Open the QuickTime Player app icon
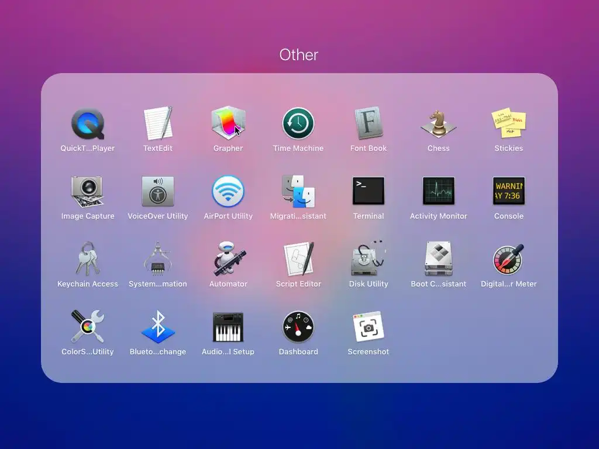 88,124
